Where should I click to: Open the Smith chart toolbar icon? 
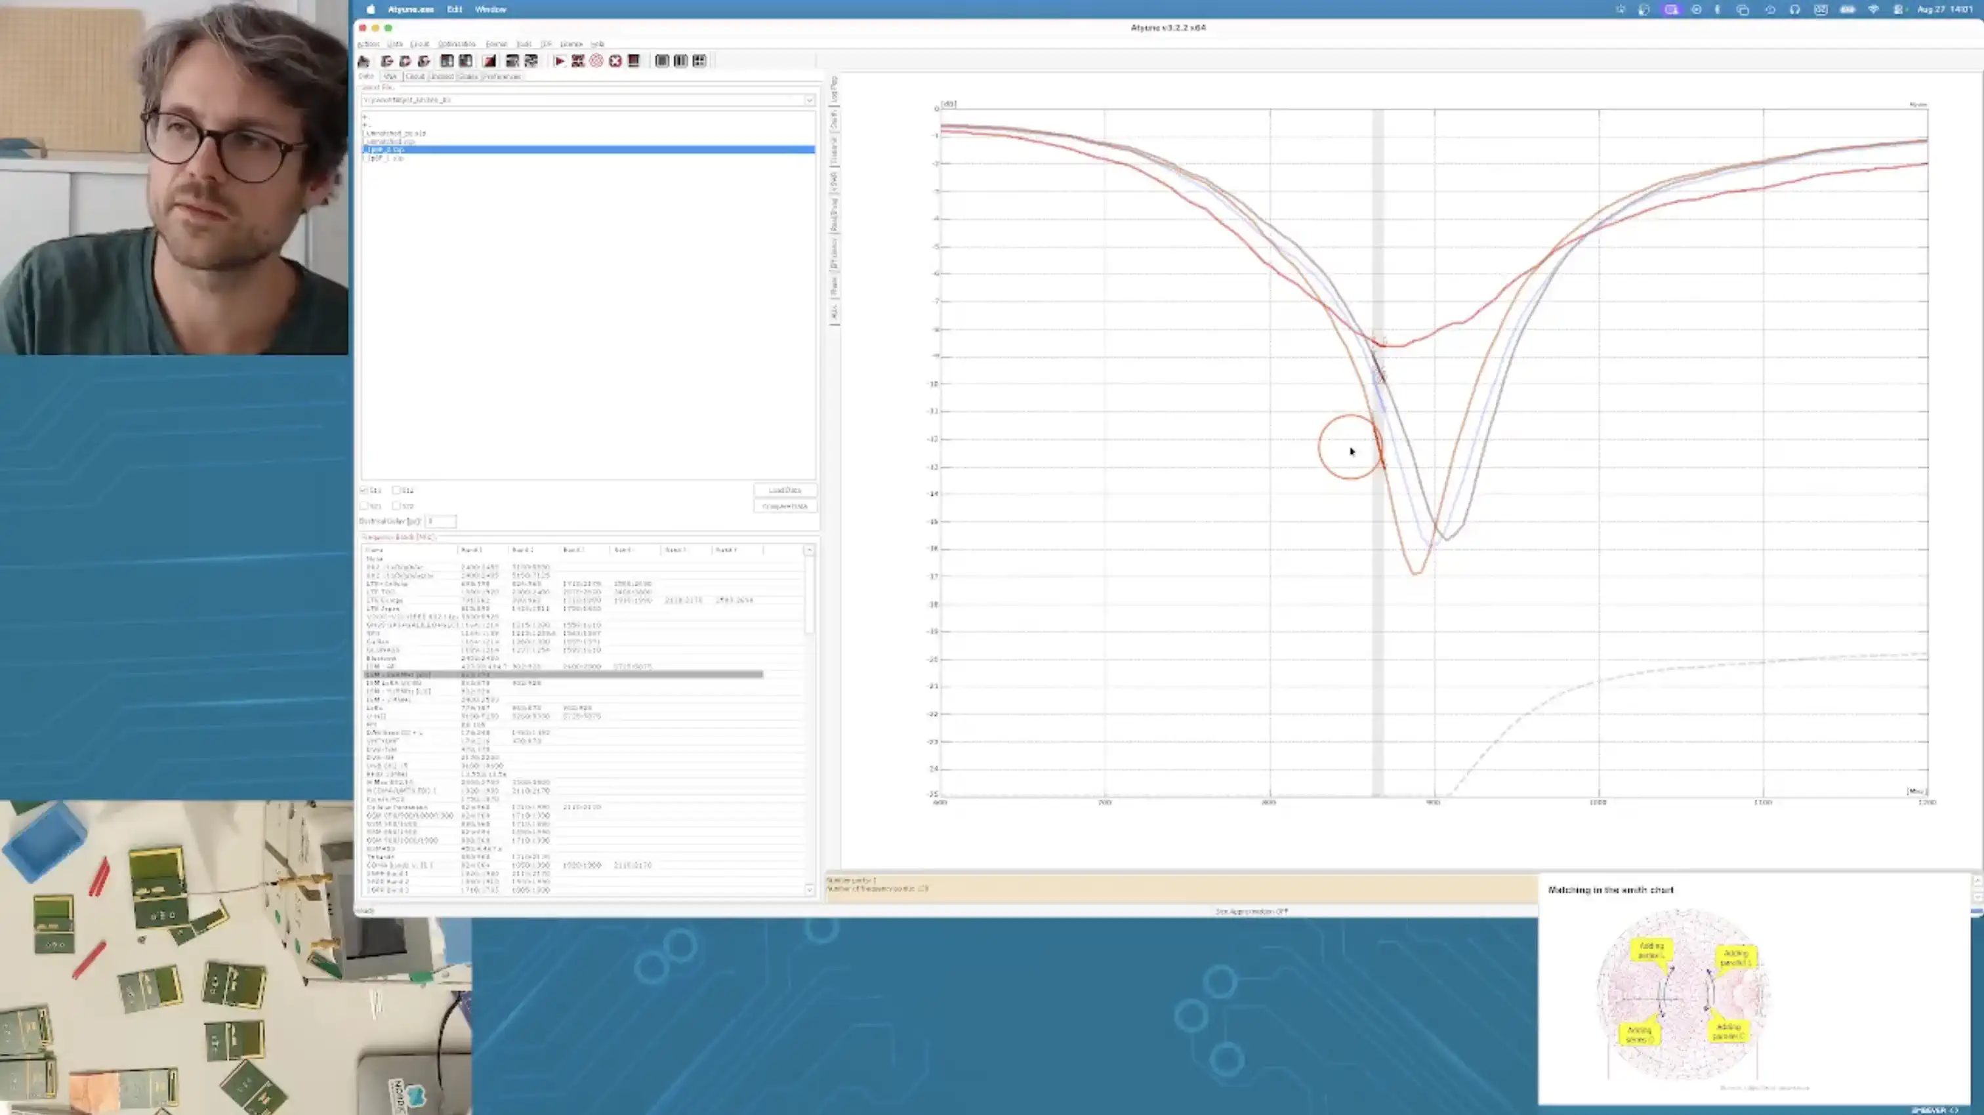tap(596, 61)
